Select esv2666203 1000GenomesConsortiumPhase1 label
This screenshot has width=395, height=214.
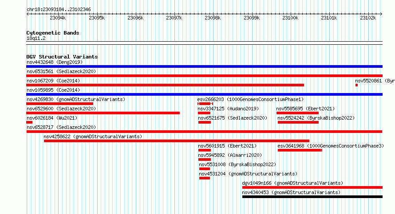pos(250,99)
